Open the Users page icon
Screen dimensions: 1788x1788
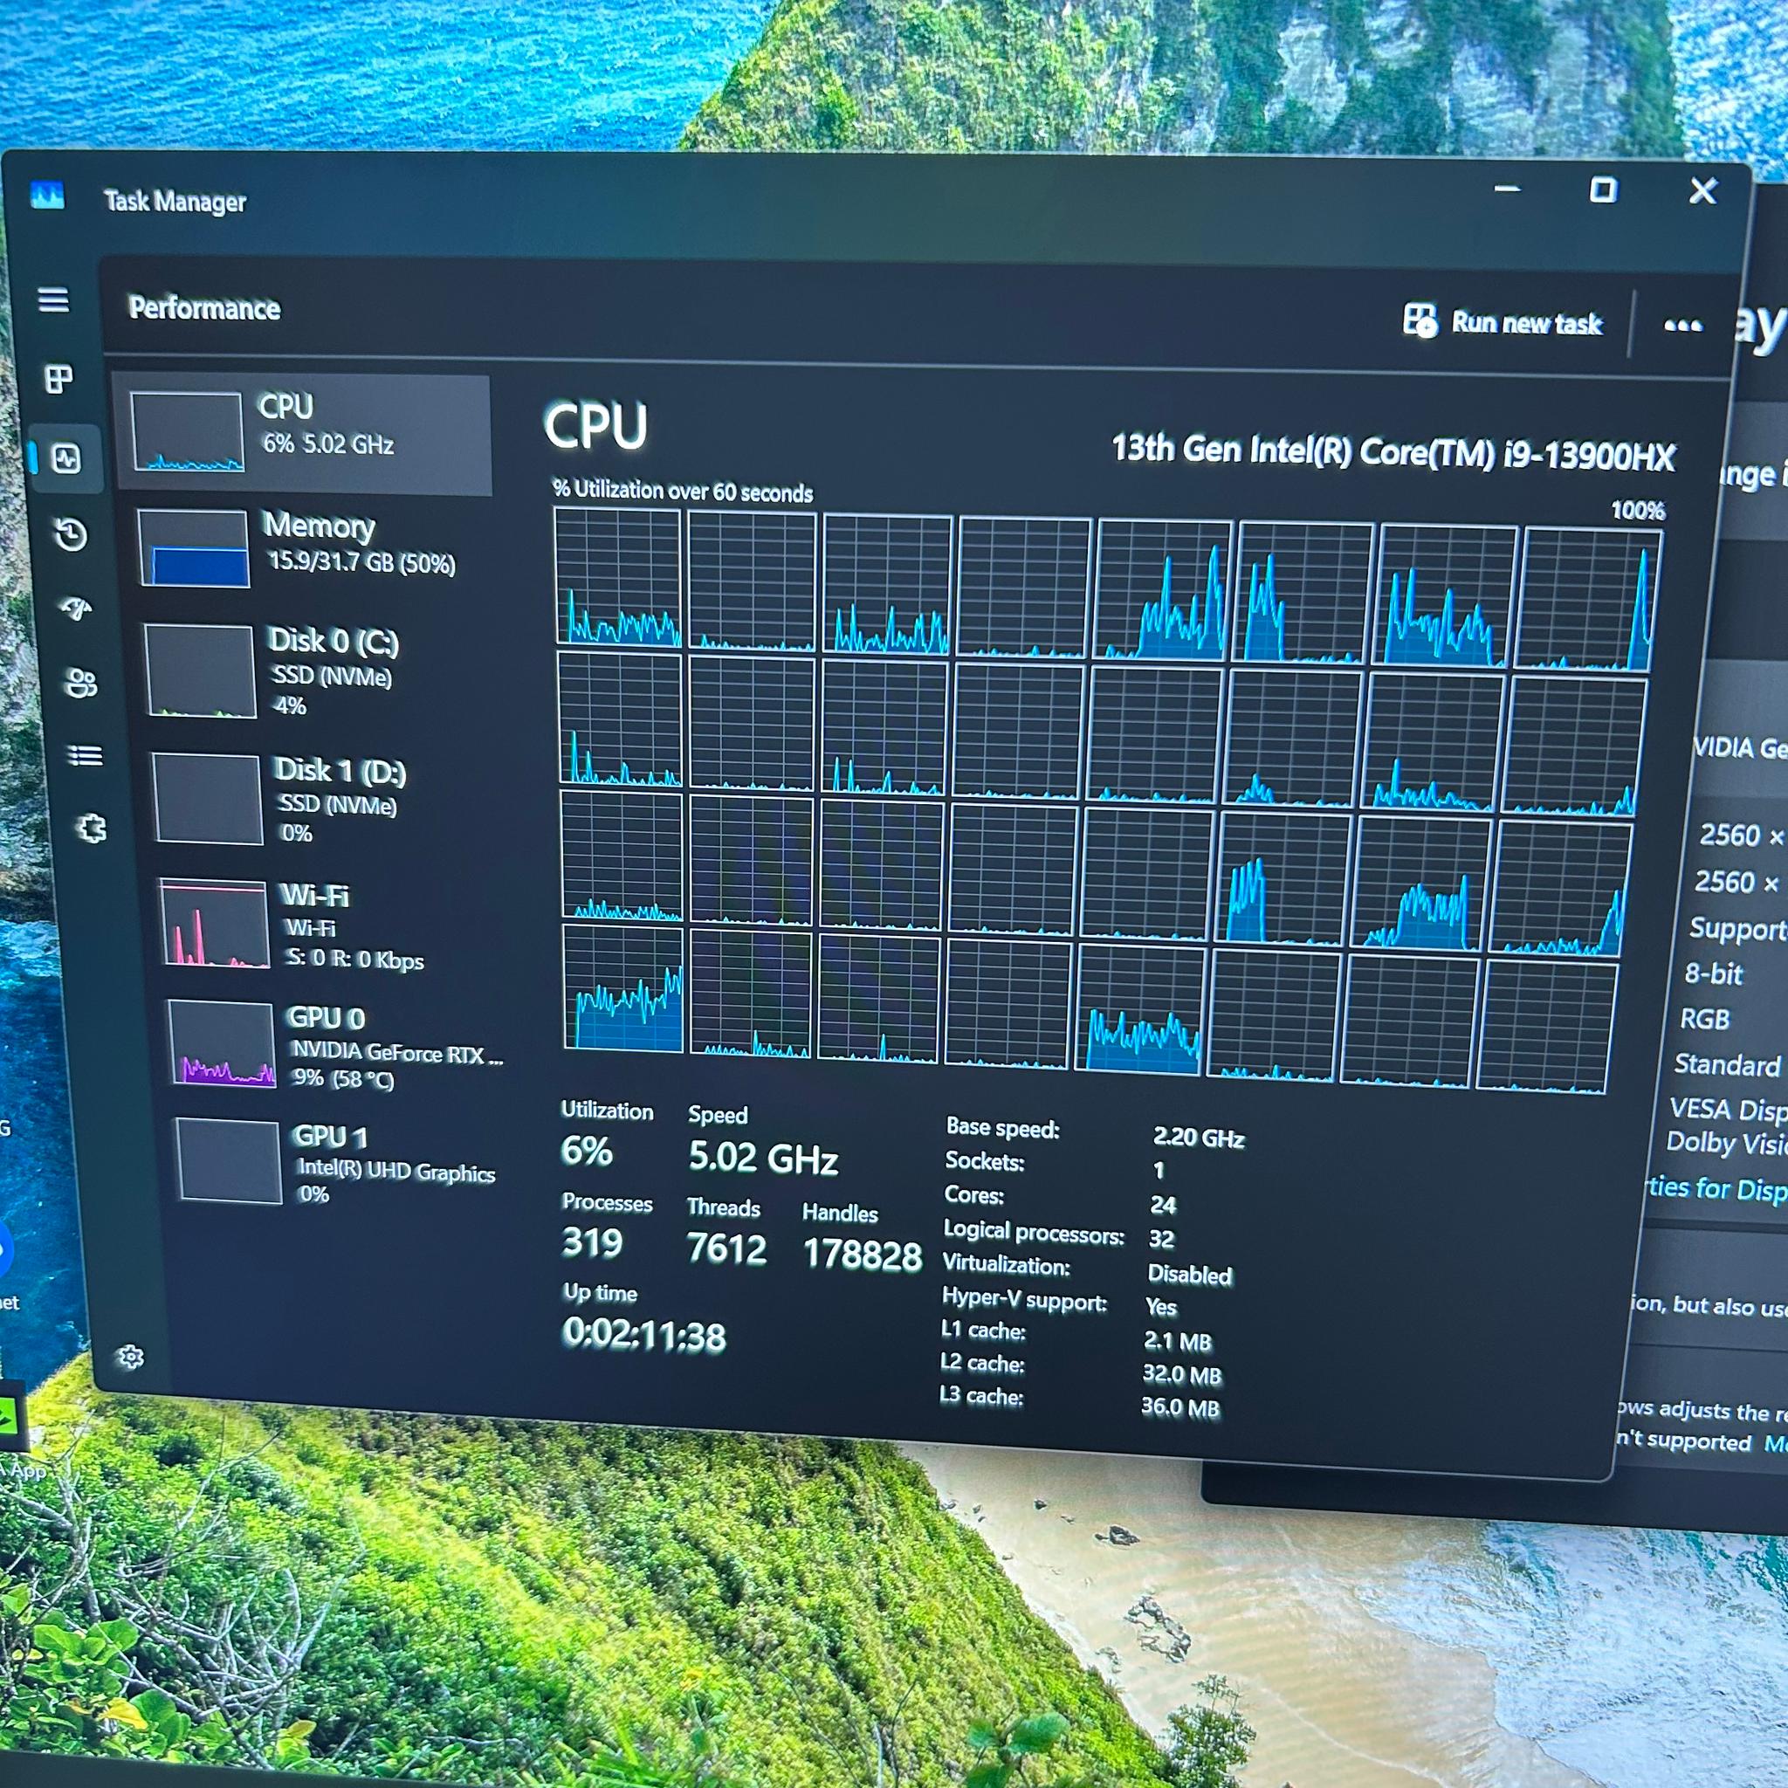point(80,683)
